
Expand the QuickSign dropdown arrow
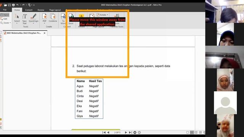click(x=34, y=24)
